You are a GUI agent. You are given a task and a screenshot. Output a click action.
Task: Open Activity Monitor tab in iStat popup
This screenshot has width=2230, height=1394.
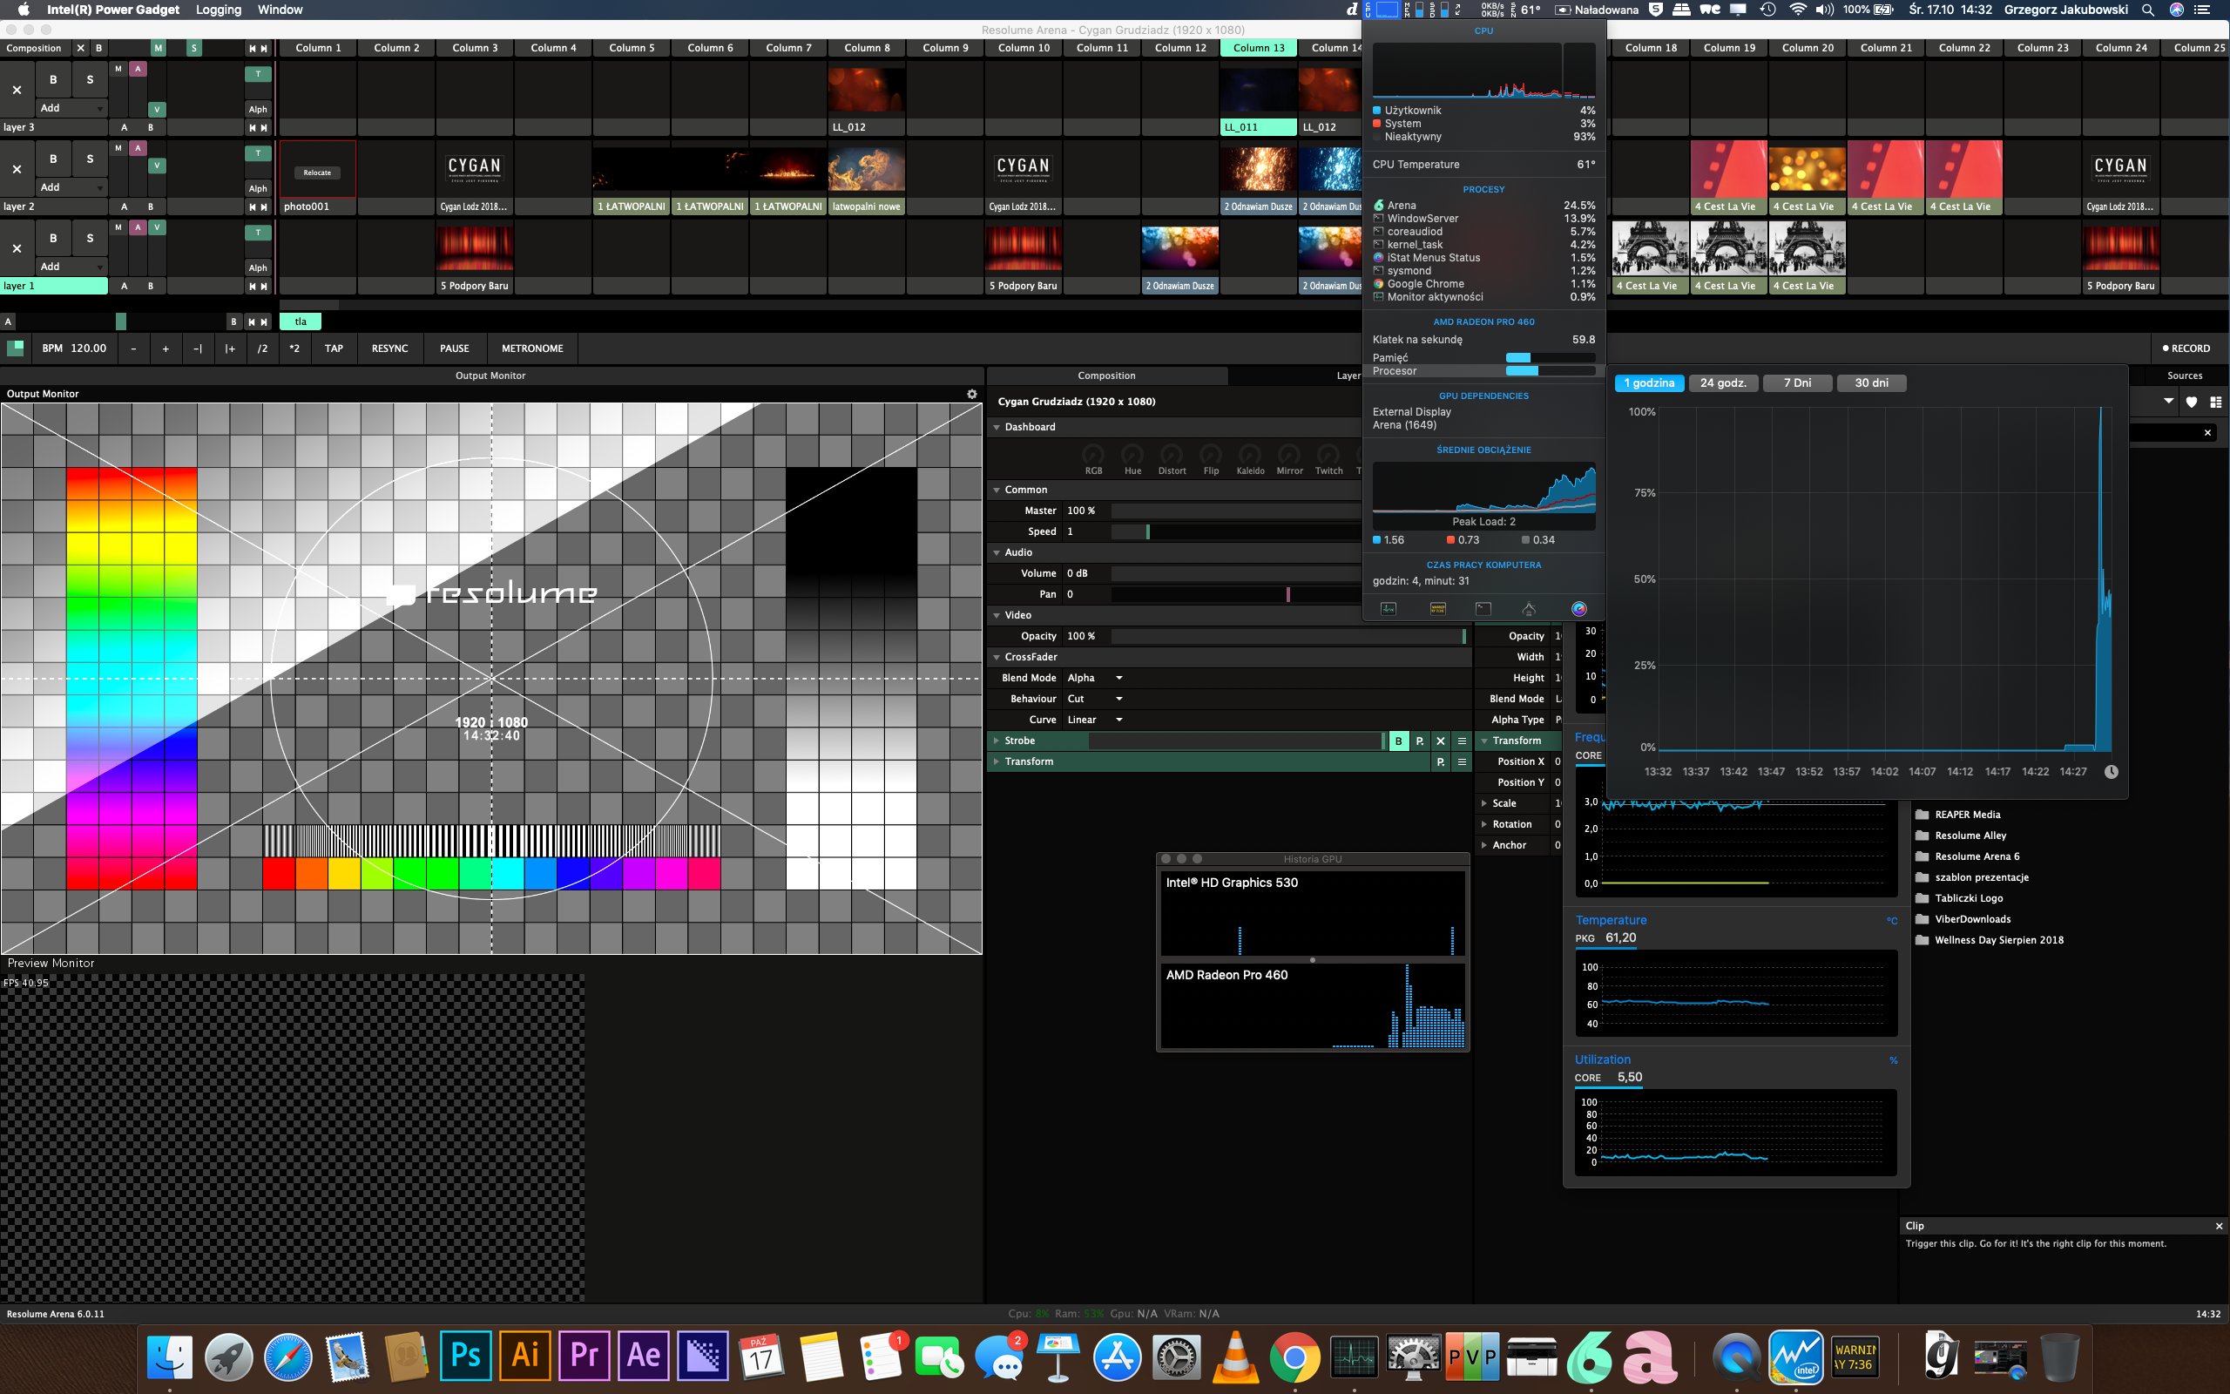tap(1389, 608)
